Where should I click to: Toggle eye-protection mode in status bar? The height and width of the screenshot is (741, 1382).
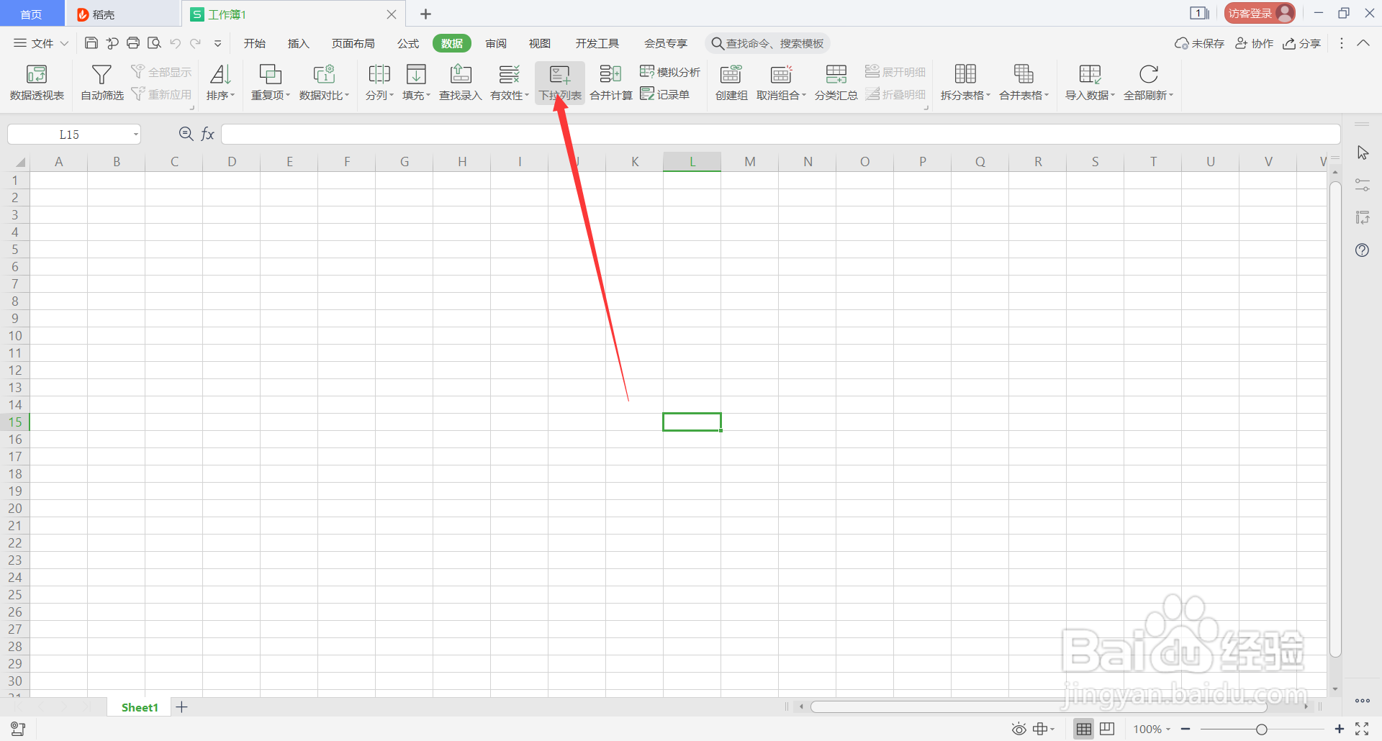pyautogui.click(x=1019, y=729)
